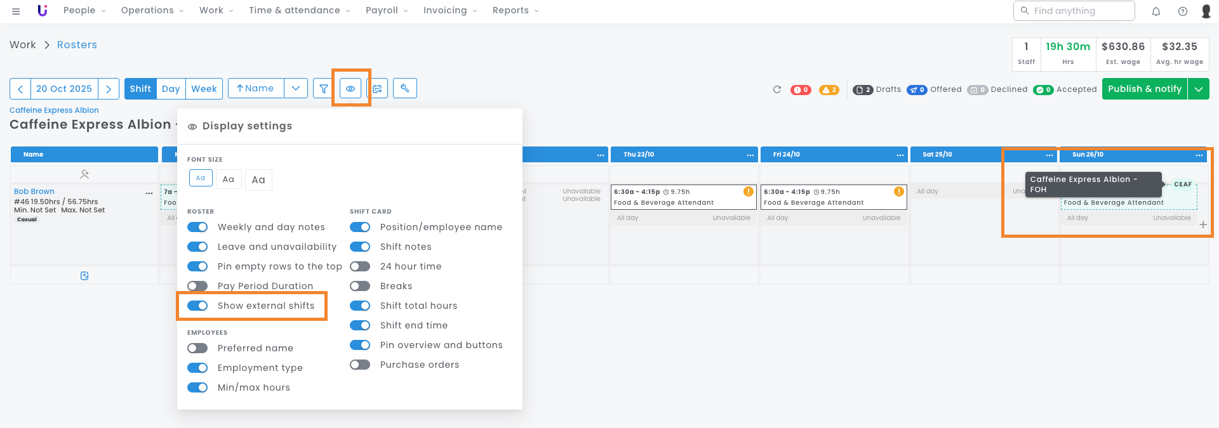Viewport: 1219px width, 428px height.
Task: Click the refresh roster icon
Action: click(777, 89)
